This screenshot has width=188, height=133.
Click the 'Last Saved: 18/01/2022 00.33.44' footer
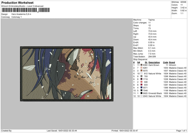(x=62, y=130)
